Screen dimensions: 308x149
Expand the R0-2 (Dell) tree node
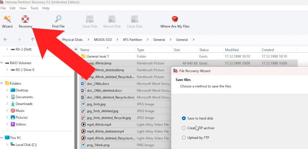click(7, 49)
